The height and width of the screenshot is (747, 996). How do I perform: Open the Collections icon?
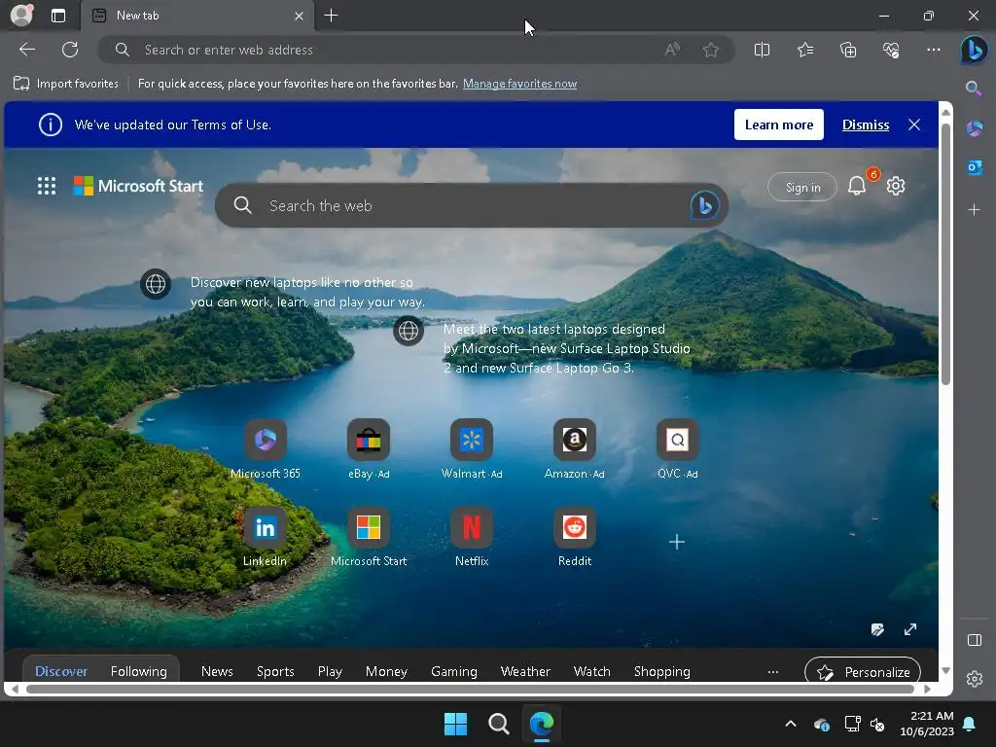point(848,50)
